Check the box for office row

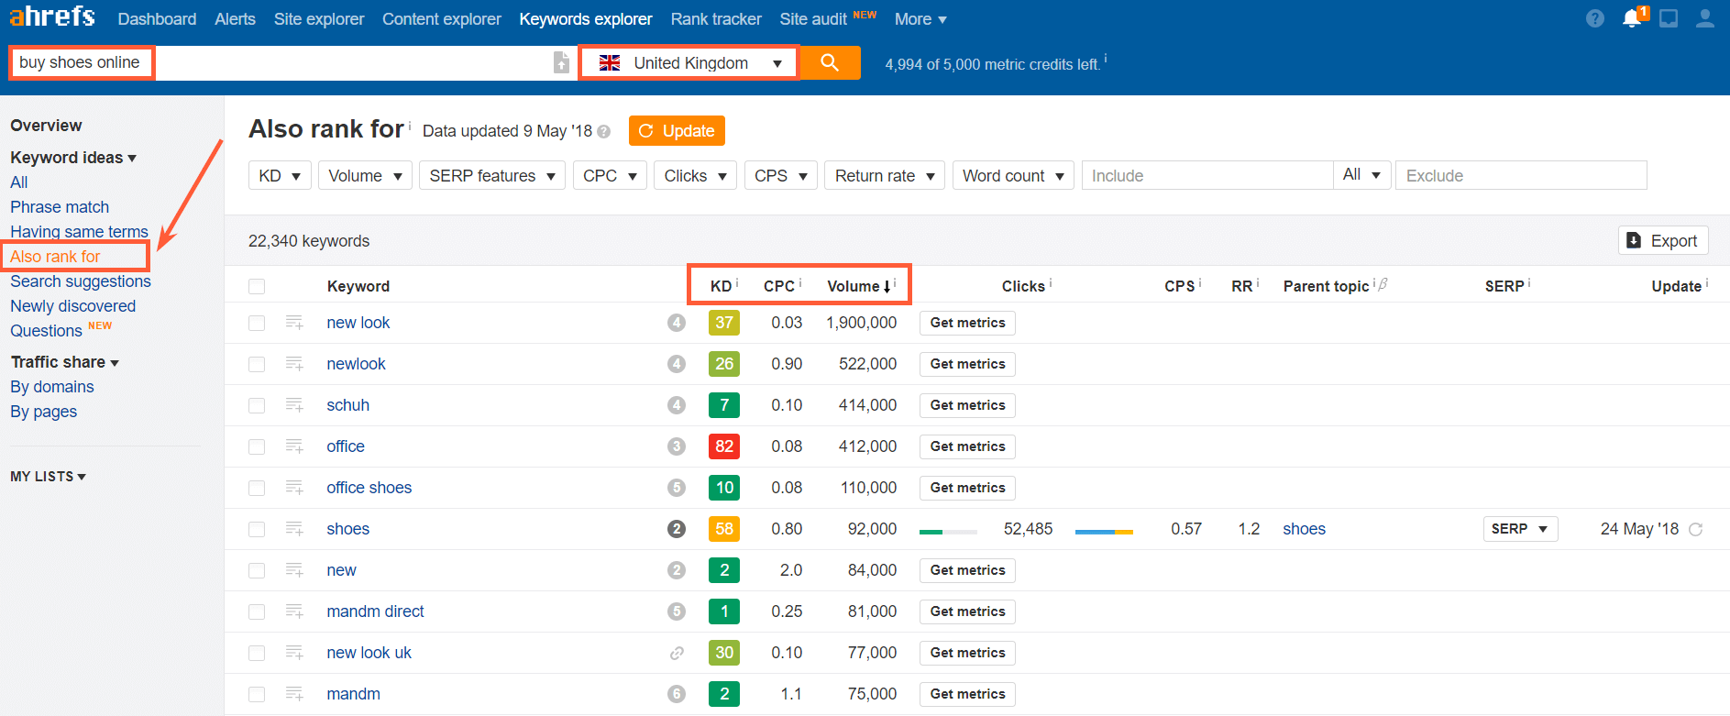coord(257,446)
